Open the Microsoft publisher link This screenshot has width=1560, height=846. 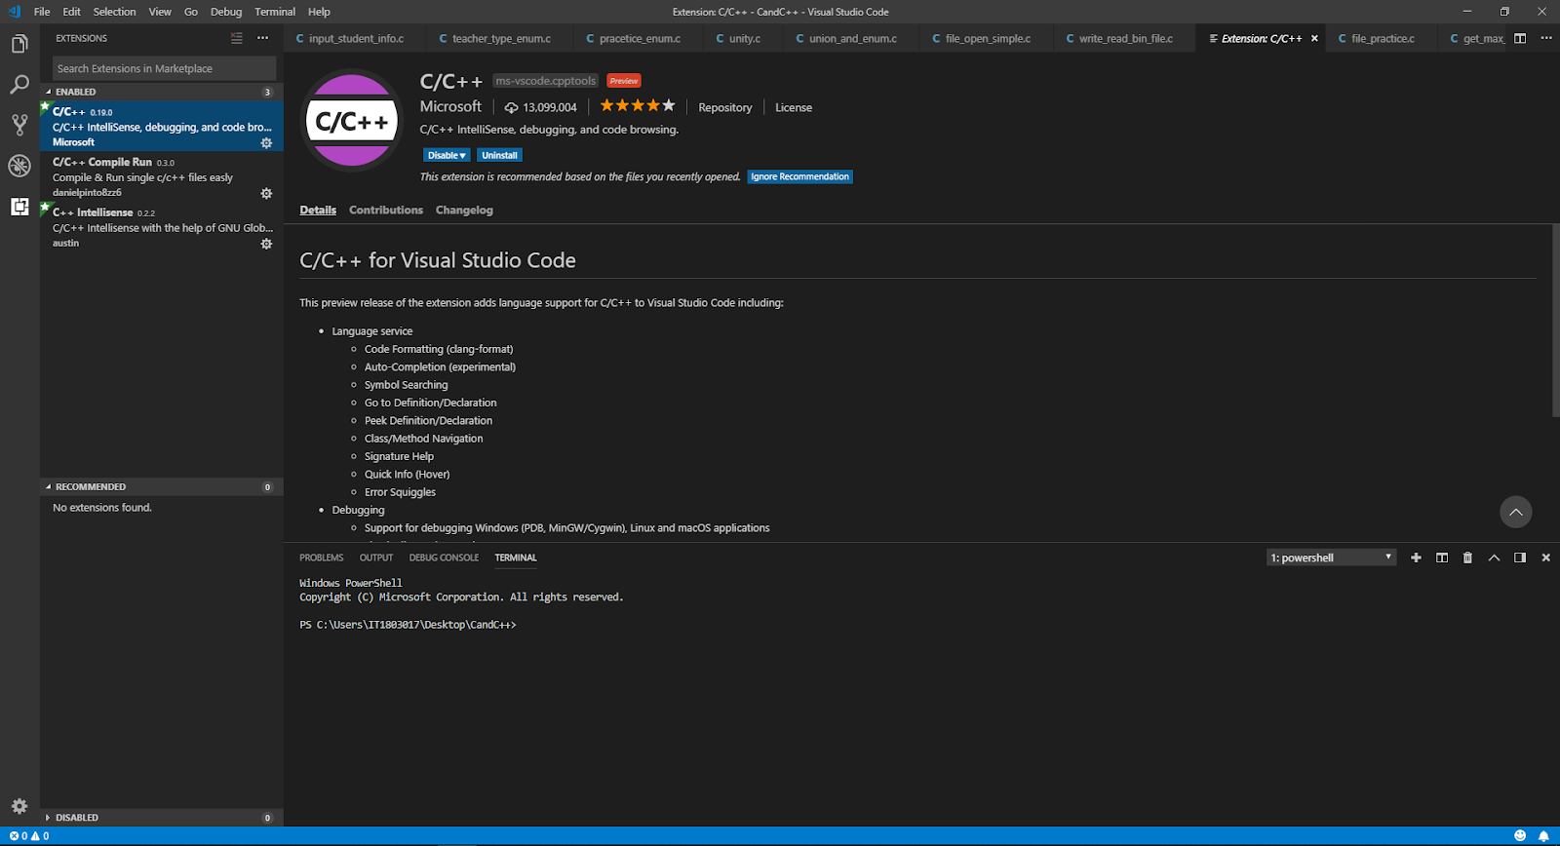pos(450,106)
